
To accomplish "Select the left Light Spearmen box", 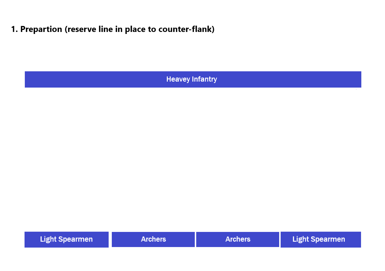I will (x=66, y=239).
